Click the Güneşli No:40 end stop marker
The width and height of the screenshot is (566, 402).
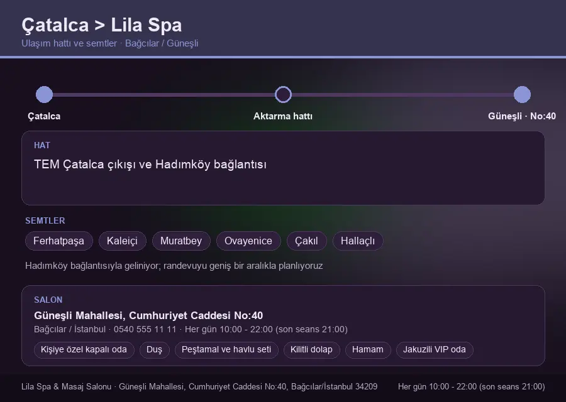pos(522,94)
